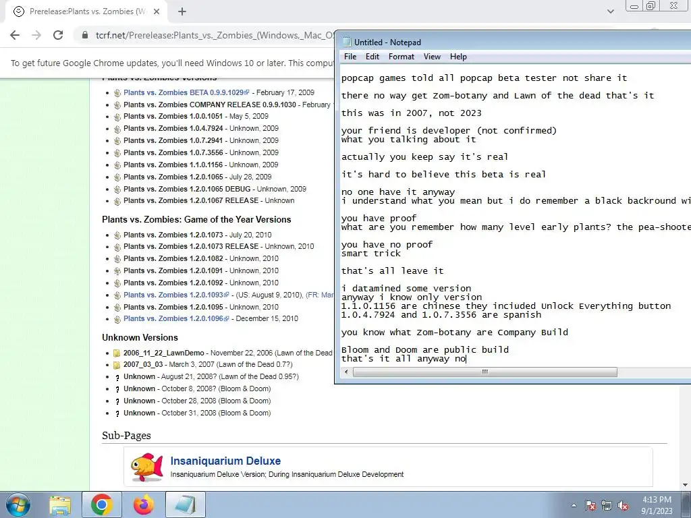This screenshot has height=518, width=691.
Task: Place cursor on 'this was in 2007, not 2023' line
Action: pyautogui.click(x=412, y=113)
